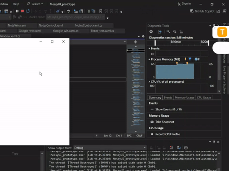Click the camera icon beside Take Snapshot

click(152, 122)
